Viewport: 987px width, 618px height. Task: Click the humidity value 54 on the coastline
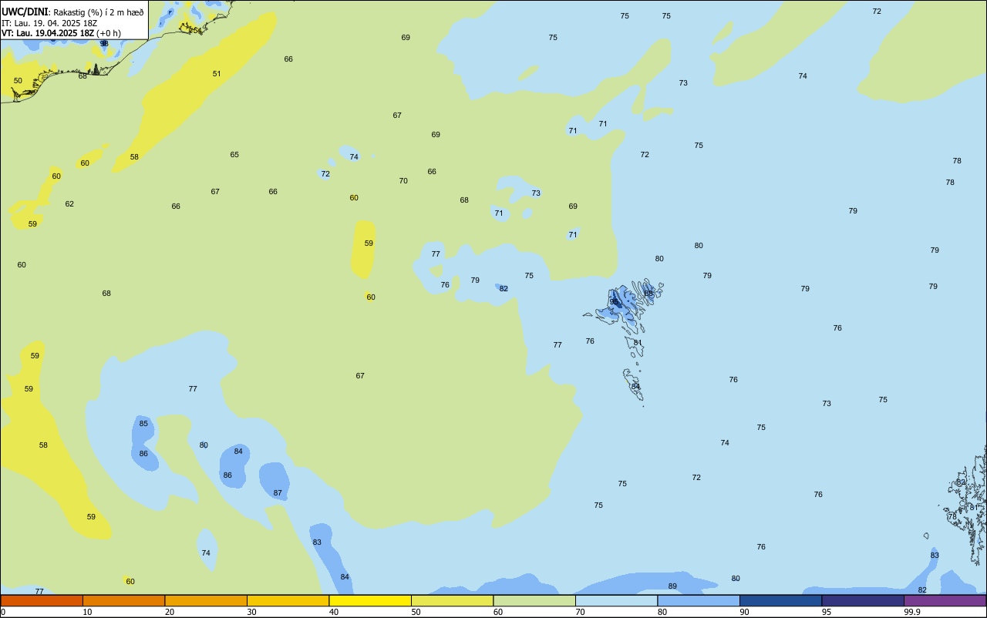[197, 31]
